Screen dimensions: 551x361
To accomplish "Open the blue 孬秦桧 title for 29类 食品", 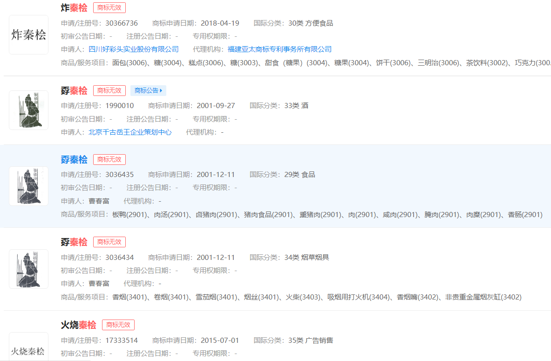I will click(x=74, y=159).
